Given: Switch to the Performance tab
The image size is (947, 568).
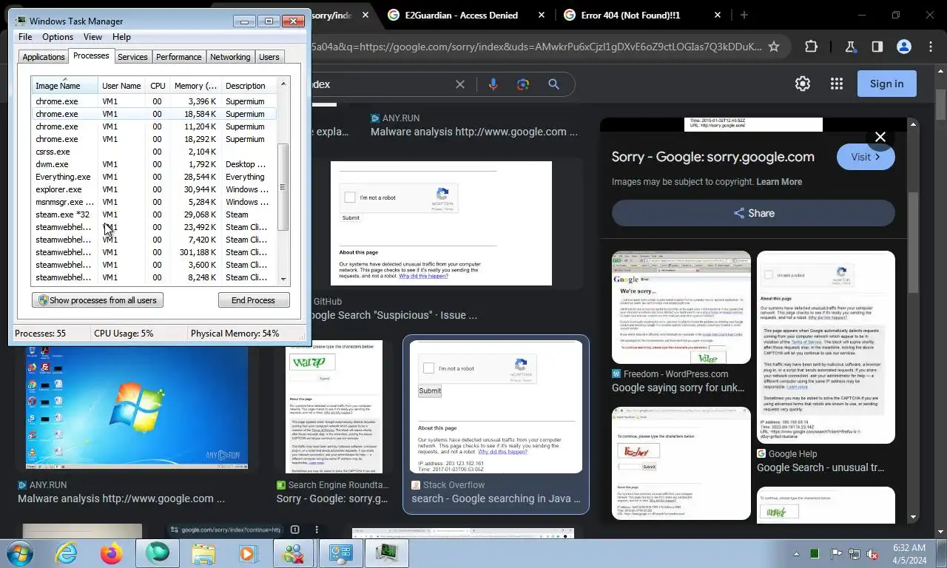Looking at the screenshot, I should pos(178,57).
